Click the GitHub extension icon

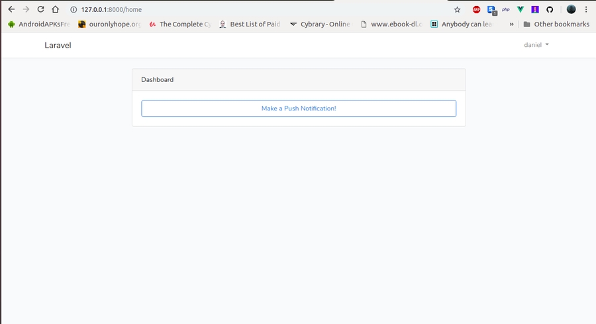549,10
